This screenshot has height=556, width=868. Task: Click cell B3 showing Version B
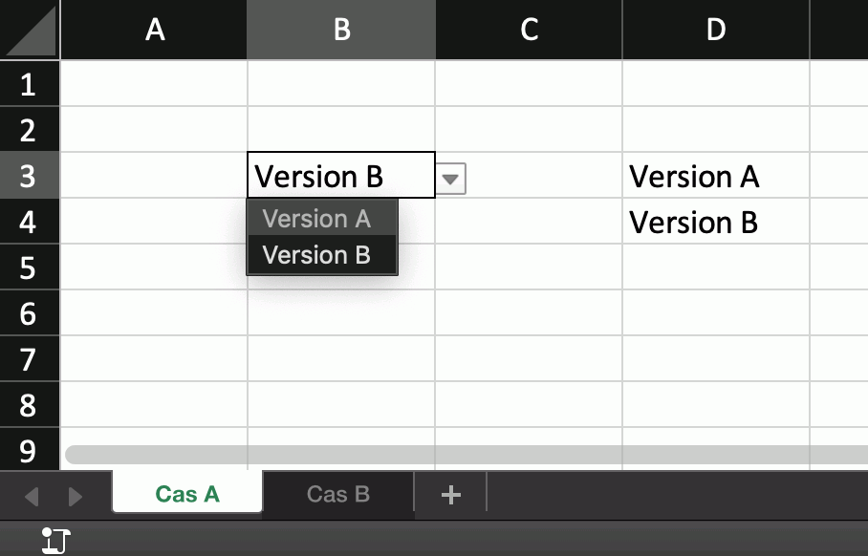(340, 177)
